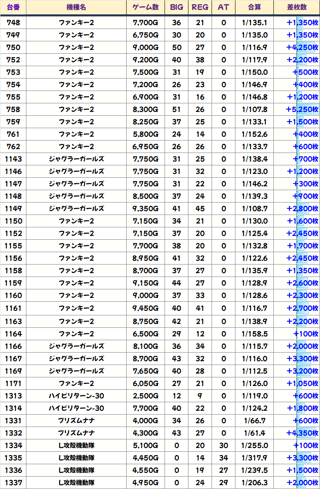Click the 台番 column header
This screenshot has height=489, width=320.
click(x=13, y=7)
